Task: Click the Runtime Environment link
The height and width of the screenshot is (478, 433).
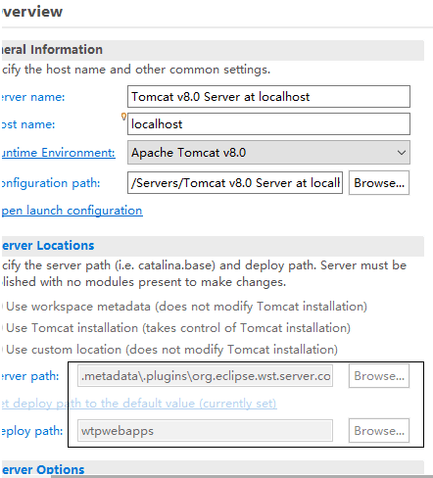Action: (x=59, y=153)
